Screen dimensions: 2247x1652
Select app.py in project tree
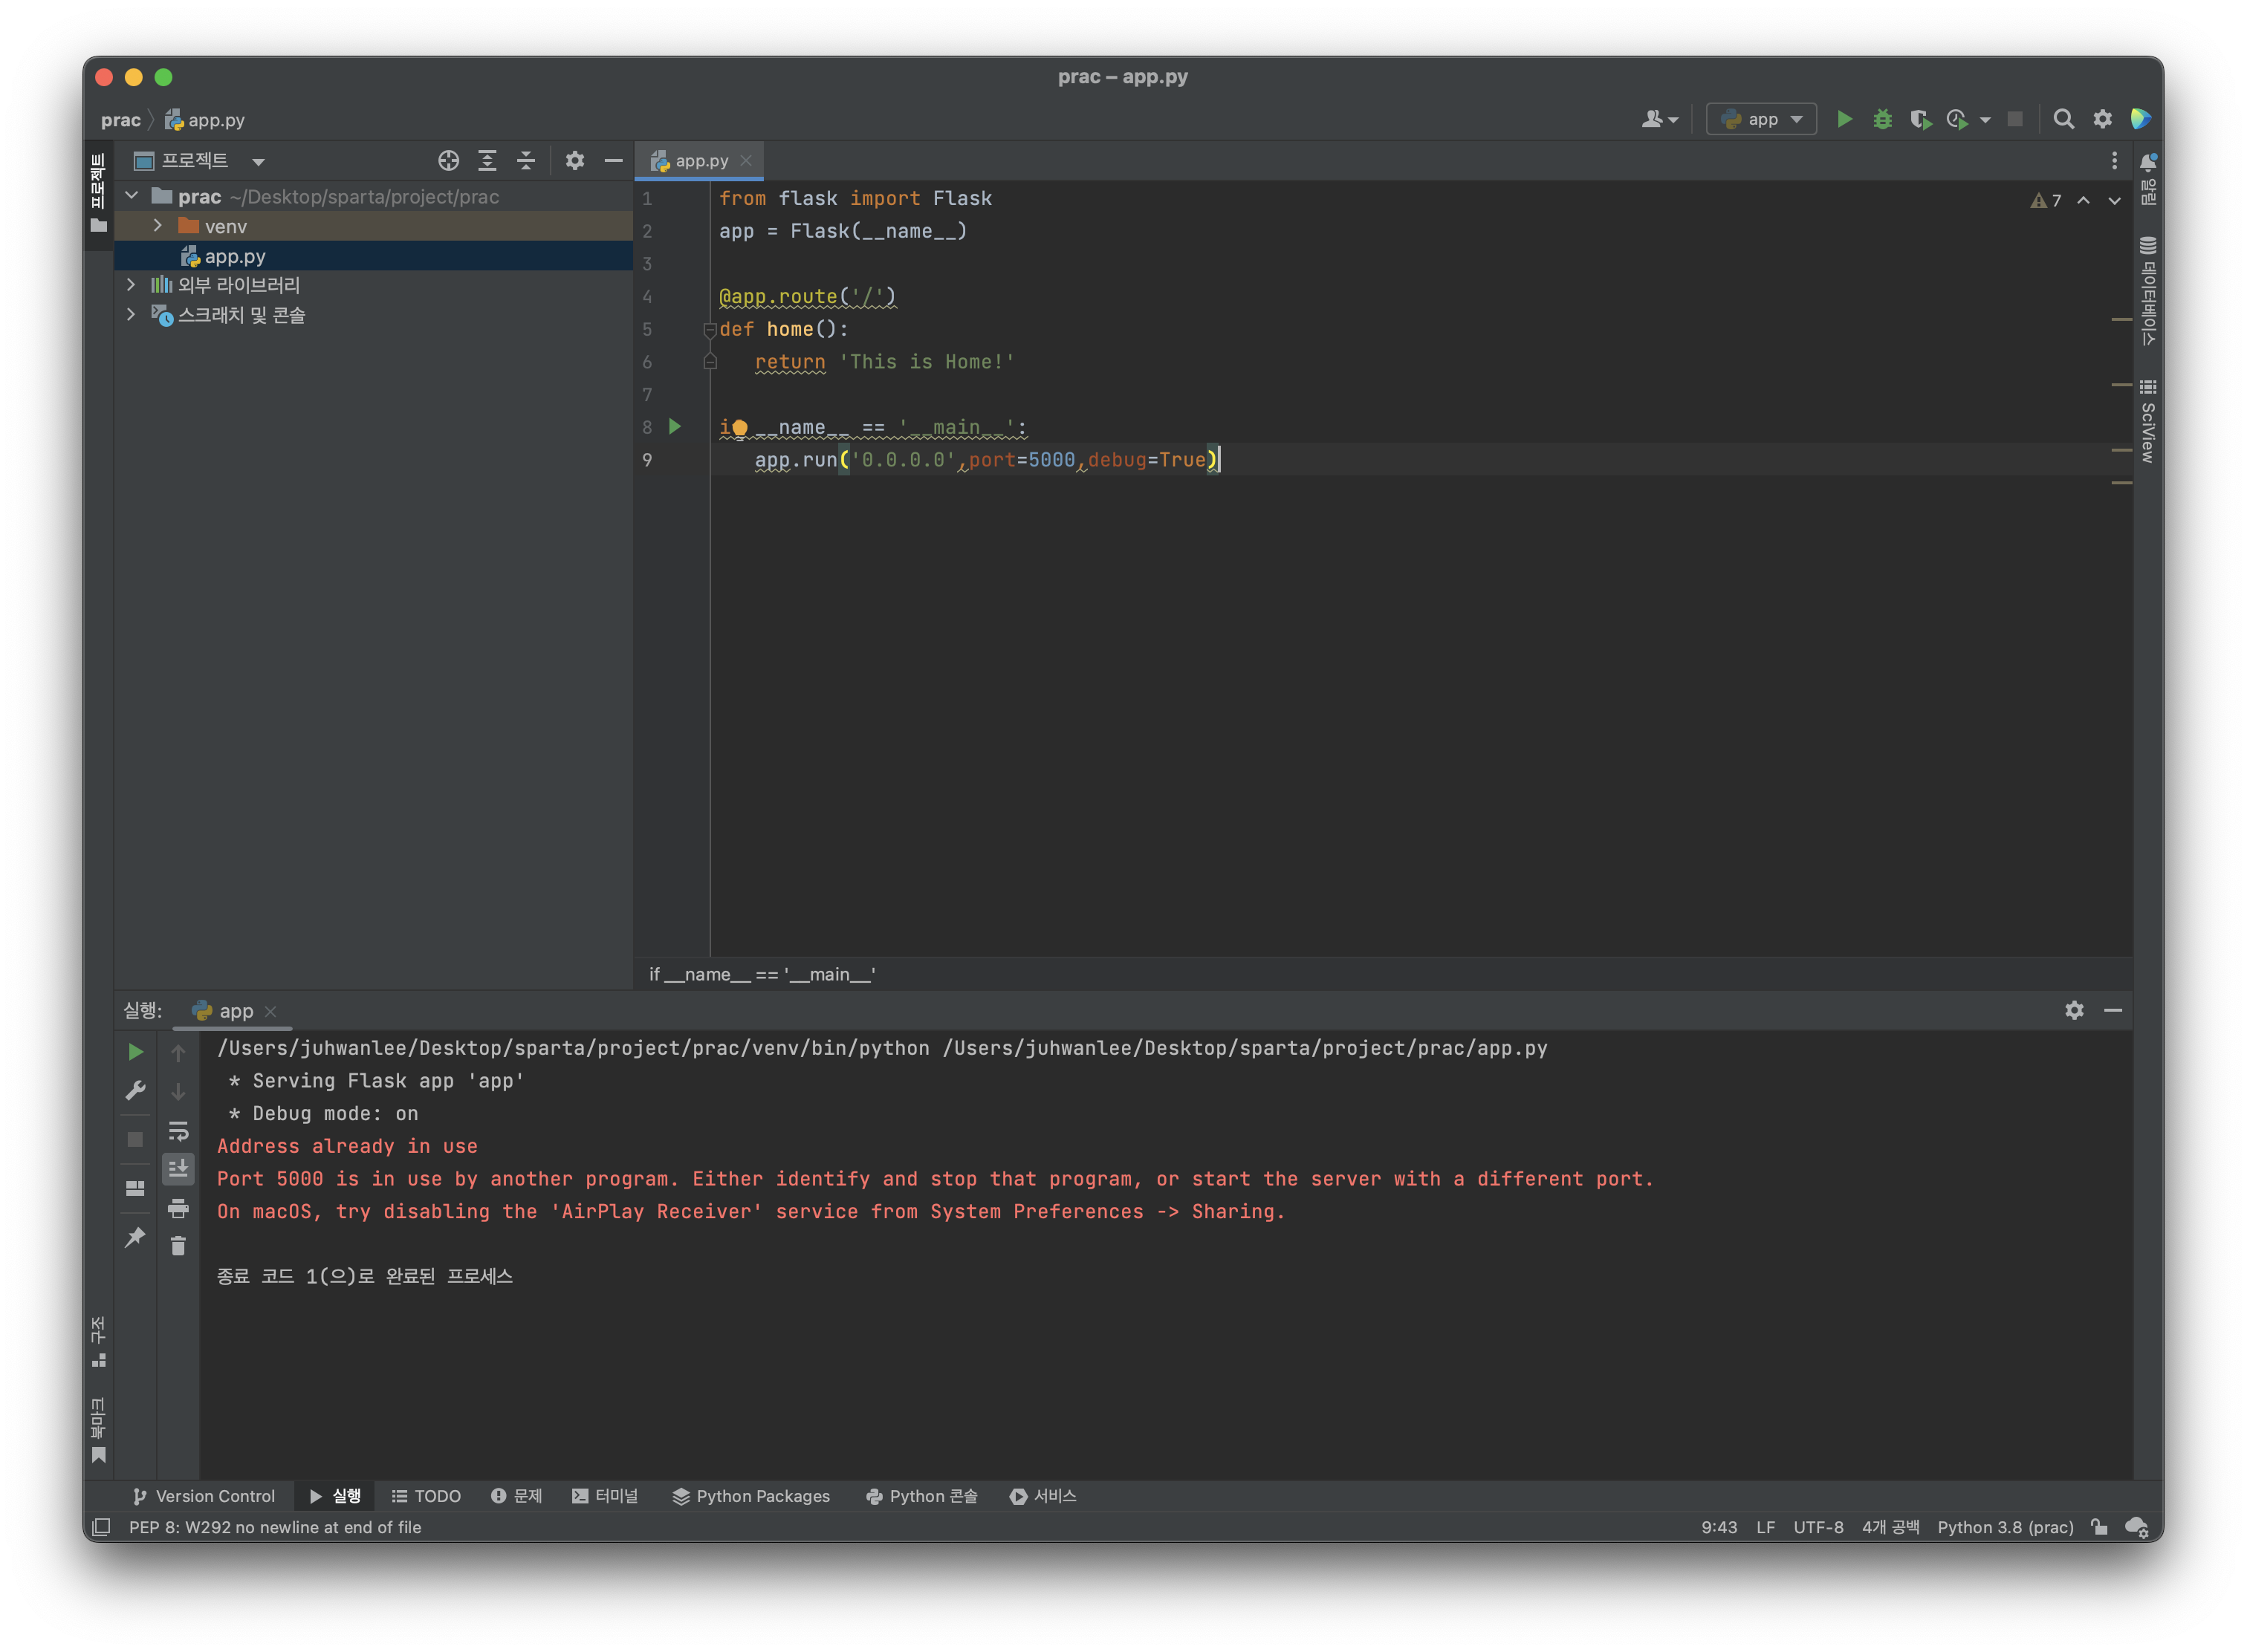[374, 256]
